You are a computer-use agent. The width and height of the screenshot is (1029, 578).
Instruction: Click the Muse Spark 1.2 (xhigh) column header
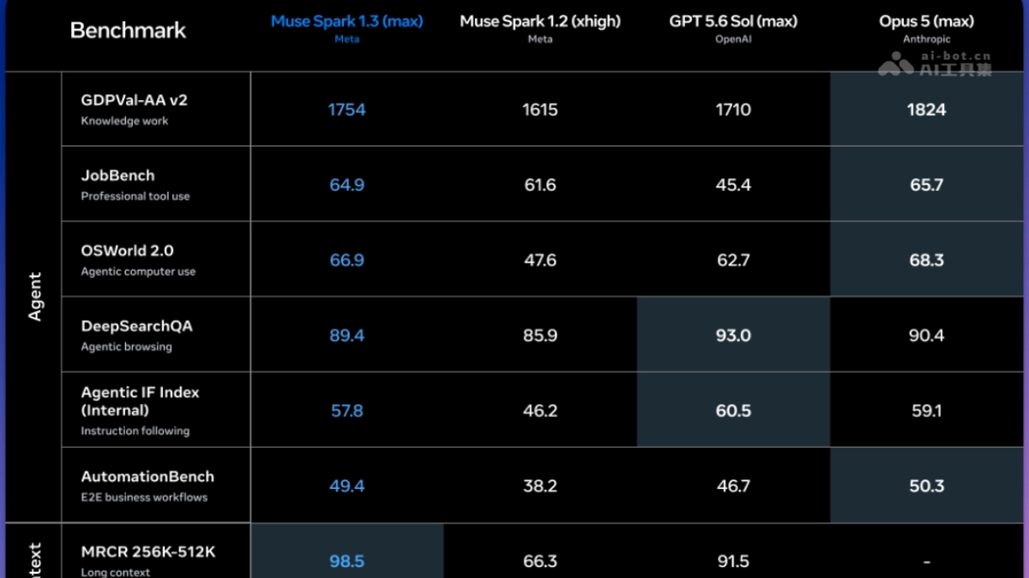[x=539, y=27]
